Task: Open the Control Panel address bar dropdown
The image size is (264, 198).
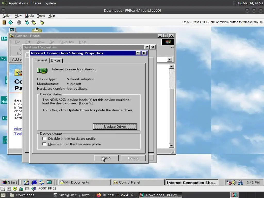Action: [170, 60]
